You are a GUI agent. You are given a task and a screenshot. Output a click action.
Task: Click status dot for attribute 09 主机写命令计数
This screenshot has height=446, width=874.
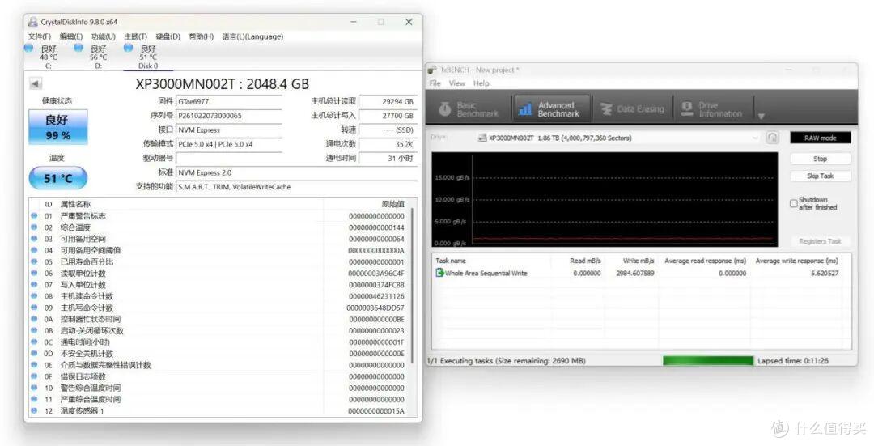point(34,308)
